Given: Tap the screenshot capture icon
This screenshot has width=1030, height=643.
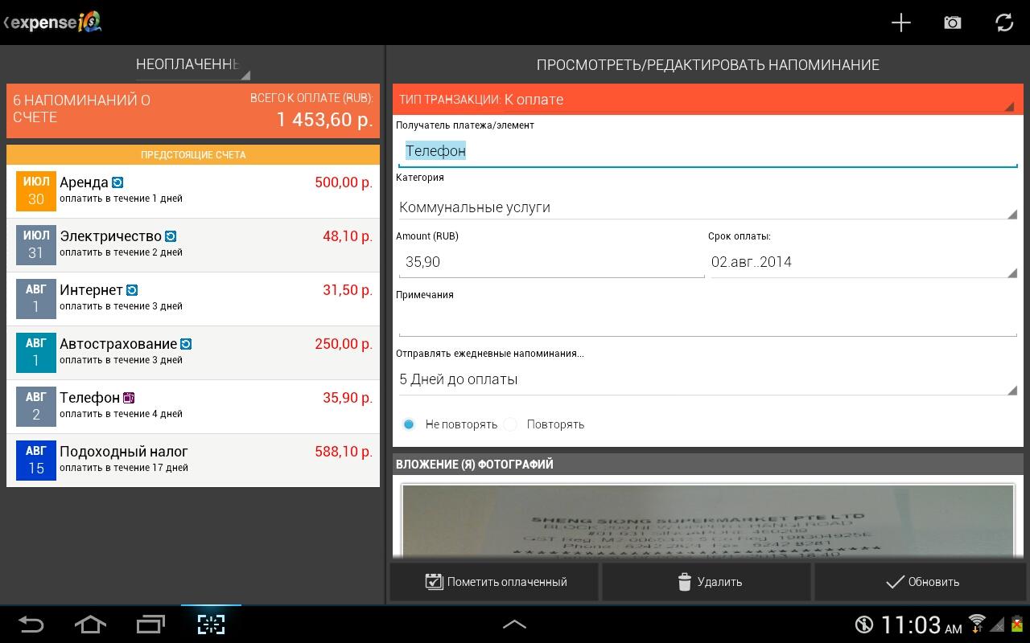Looking at the screenshot, I should [211, 624].
